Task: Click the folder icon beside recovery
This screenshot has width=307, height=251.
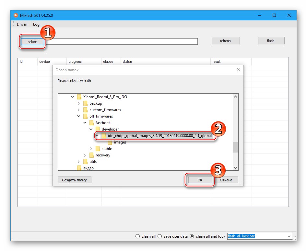Action: [91, 155]
